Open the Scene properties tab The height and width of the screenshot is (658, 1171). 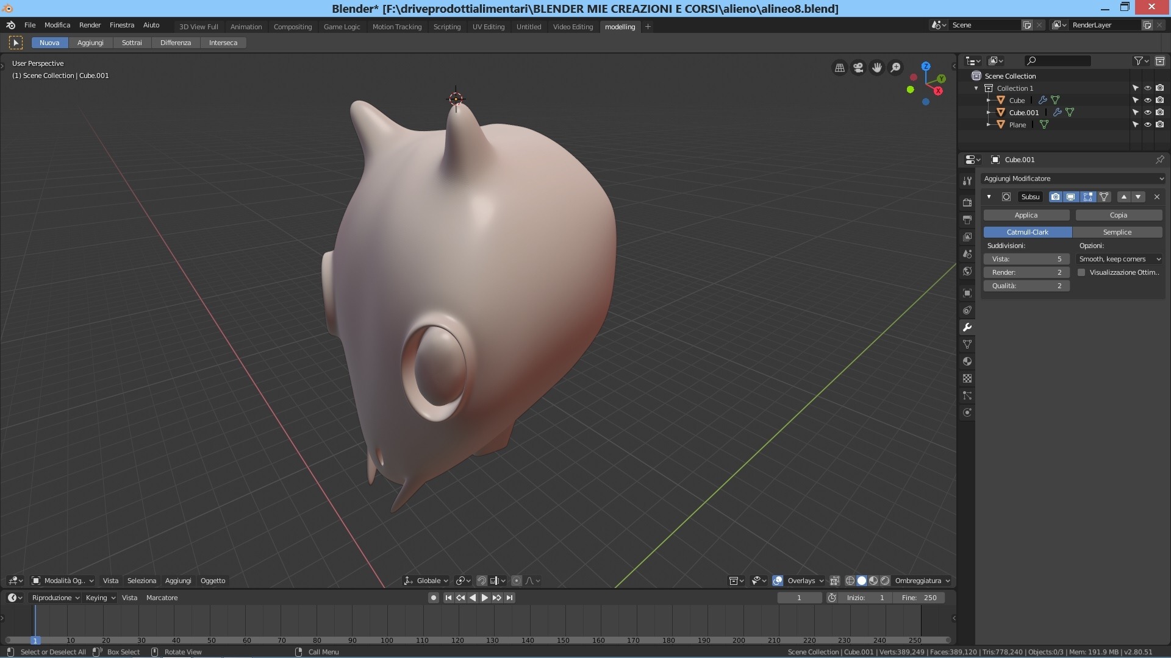click(x=967, y=253)
